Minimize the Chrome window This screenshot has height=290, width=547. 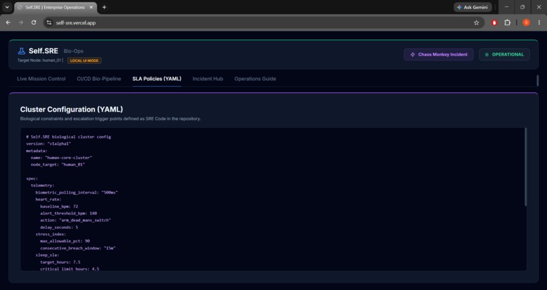pos(506,7)
